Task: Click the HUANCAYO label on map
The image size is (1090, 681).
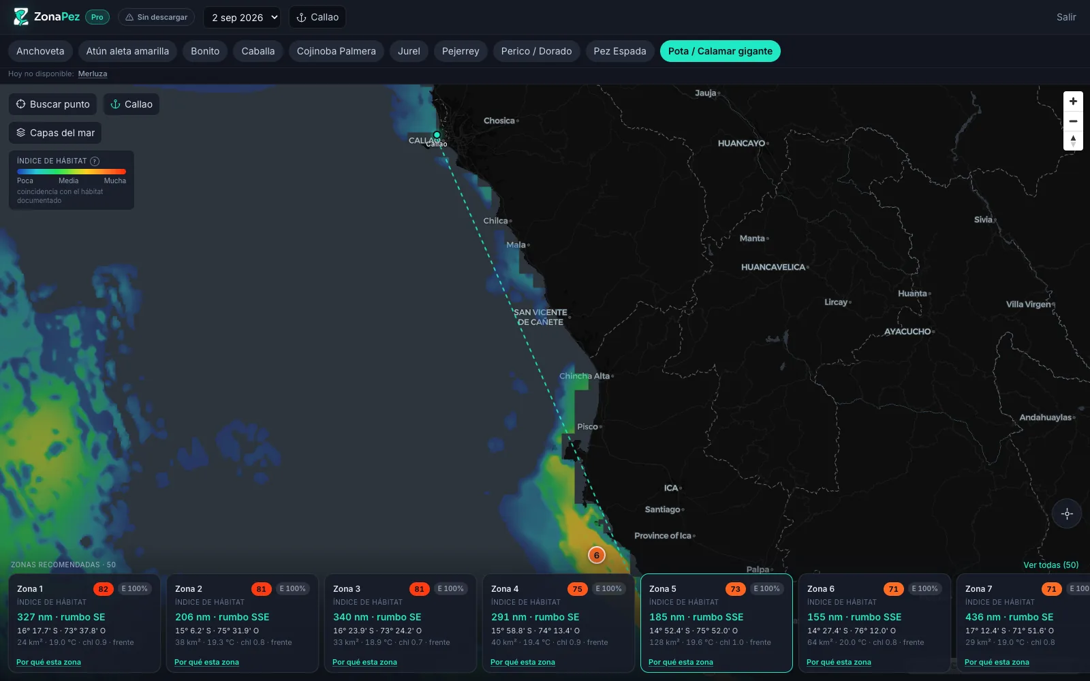Action: (741, 143)
